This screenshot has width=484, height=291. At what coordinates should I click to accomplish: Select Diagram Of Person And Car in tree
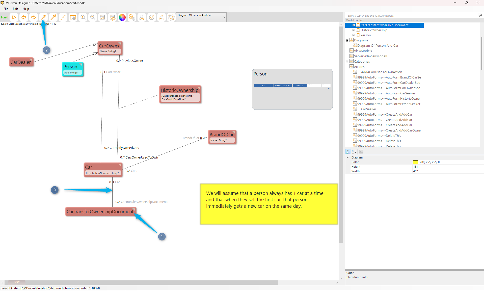pyautogui.click(x=378, y=46)
